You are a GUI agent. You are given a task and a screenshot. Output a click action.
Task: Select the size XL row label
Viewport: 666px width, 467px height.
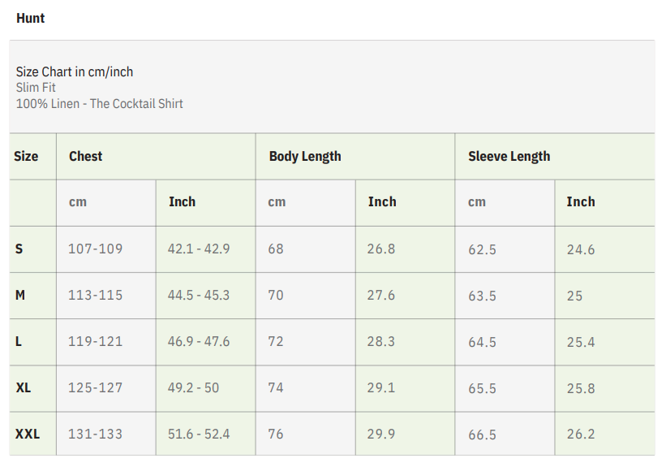(x=24, y=387)
